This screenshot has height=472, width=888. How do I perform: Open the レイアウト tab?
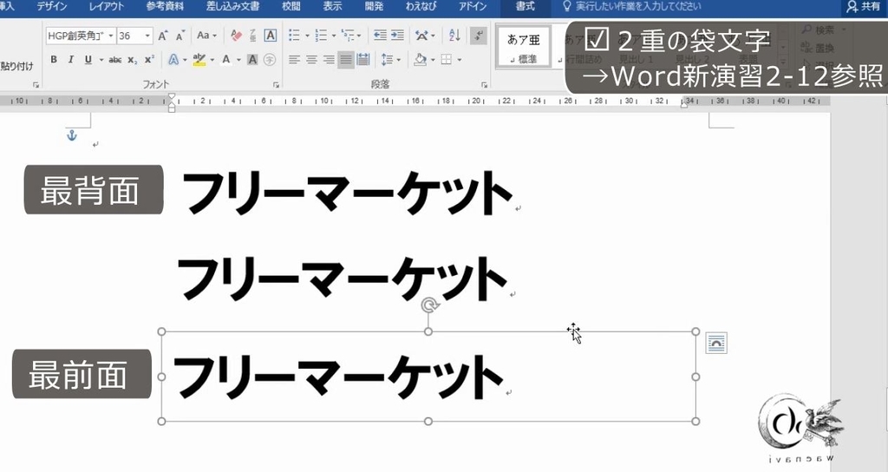tap(106, 7)
